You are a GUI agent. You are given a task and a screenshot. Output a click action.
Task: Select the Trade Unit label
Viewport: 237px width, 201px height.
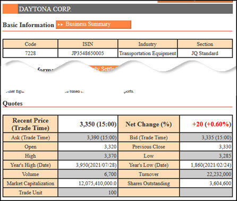coord(30,192)
